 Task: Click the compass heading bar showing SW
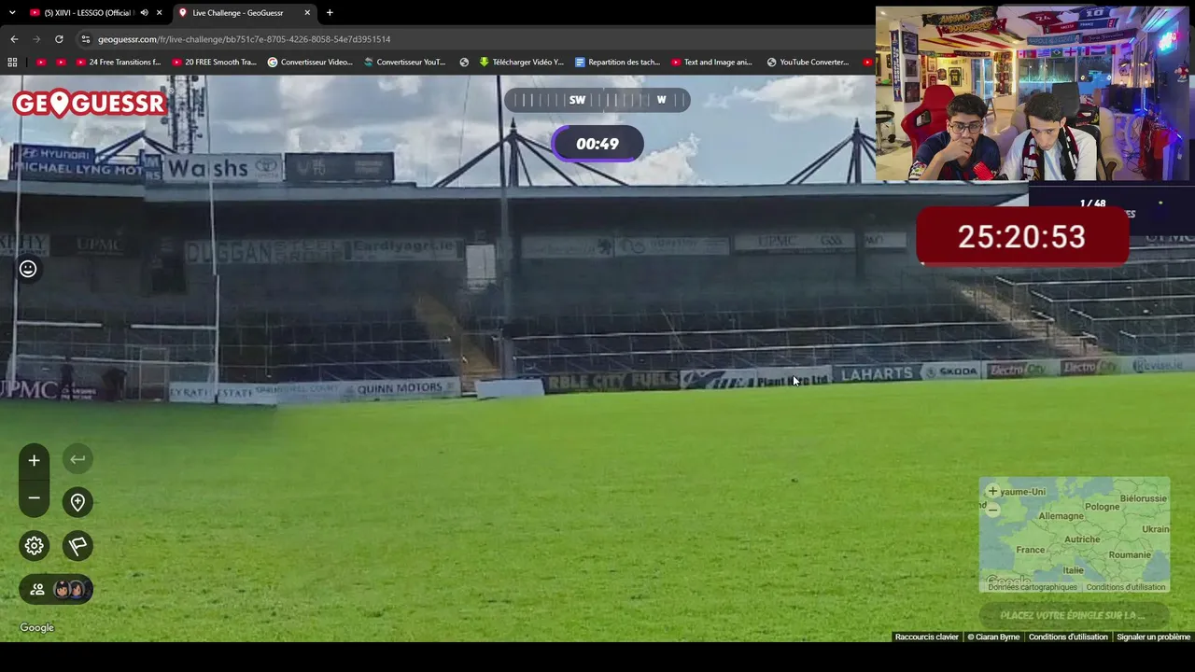597,100
